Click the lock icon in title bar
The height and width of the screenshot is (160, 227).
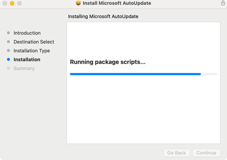[x=223, y=3]
